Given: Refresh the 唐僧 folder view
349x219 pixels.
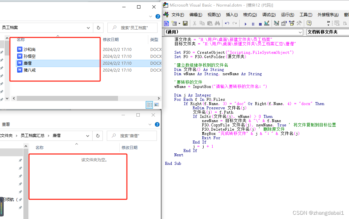Looking at the screenshot, I should [98, 136].
